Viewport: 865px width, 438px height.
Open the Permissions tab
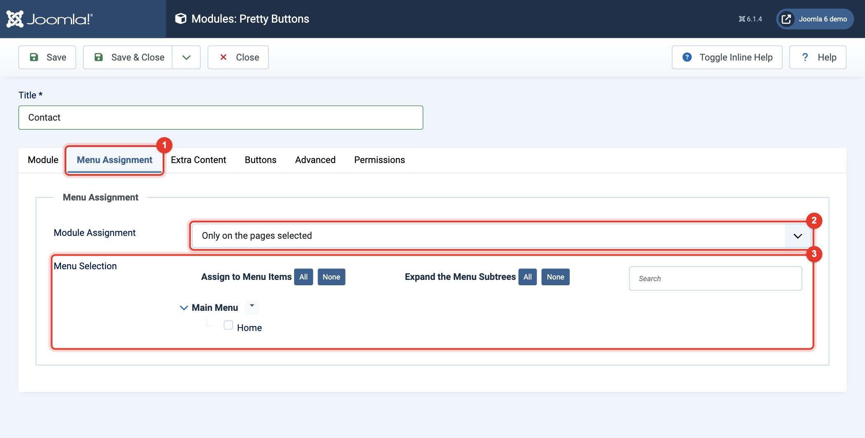[380, 160]
